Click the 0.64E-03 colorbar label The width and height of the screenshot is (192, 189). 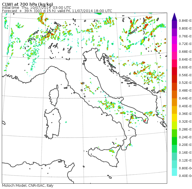click(185, 60)
